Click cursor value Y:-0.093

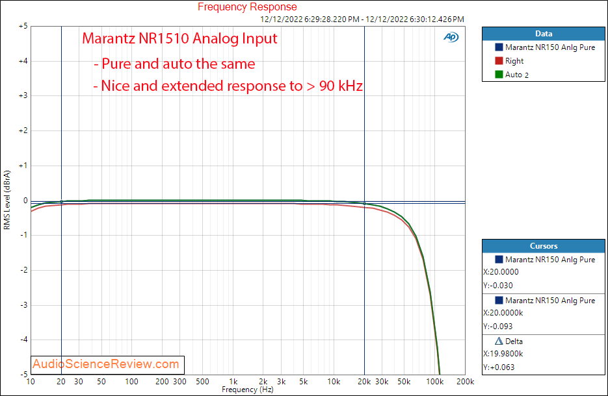point(498,327)
